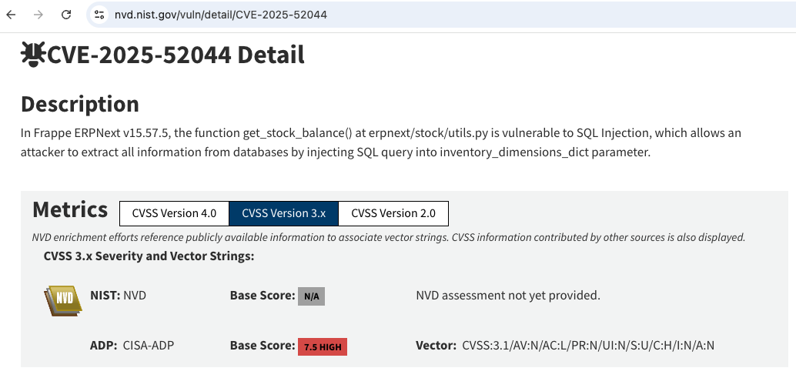
Task: Click the bug icon beside CVE title
Action: tap(33, 55)
